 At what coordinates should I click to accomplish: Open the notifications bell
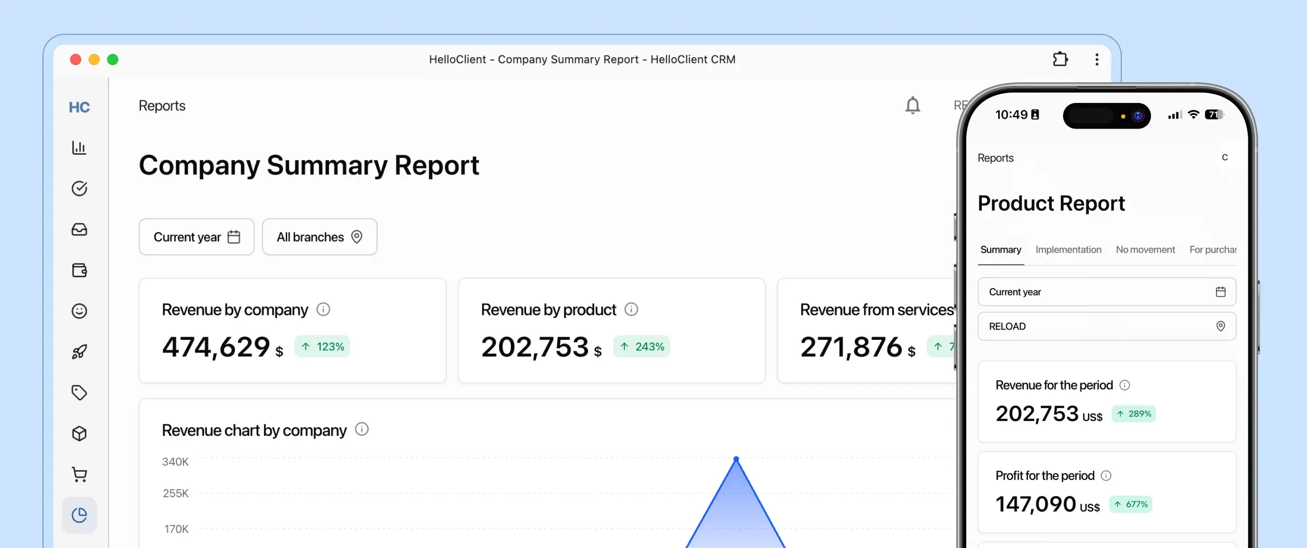913,106
